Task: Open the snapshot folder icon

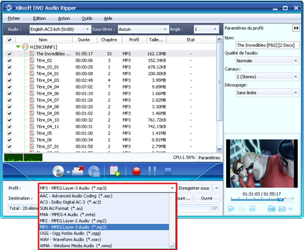Action: 282,209
